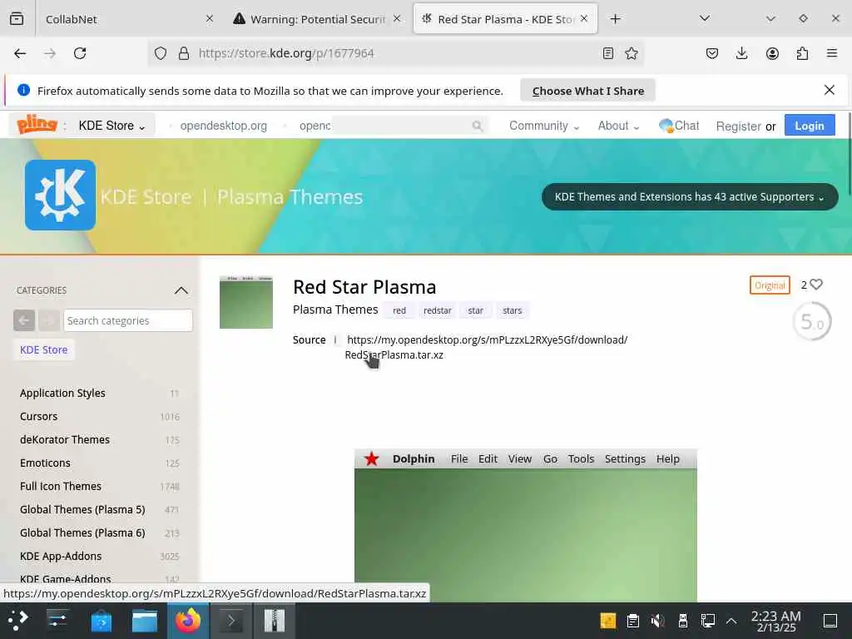This screenshot has width=852, height=639.
Task: Click Choose What I Share
Action: (x=588, y=91)
